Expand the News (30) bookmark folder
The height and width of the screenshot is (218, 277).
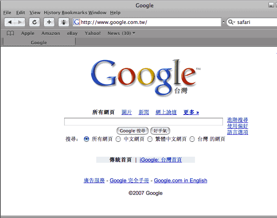click(x=121, y=33)
